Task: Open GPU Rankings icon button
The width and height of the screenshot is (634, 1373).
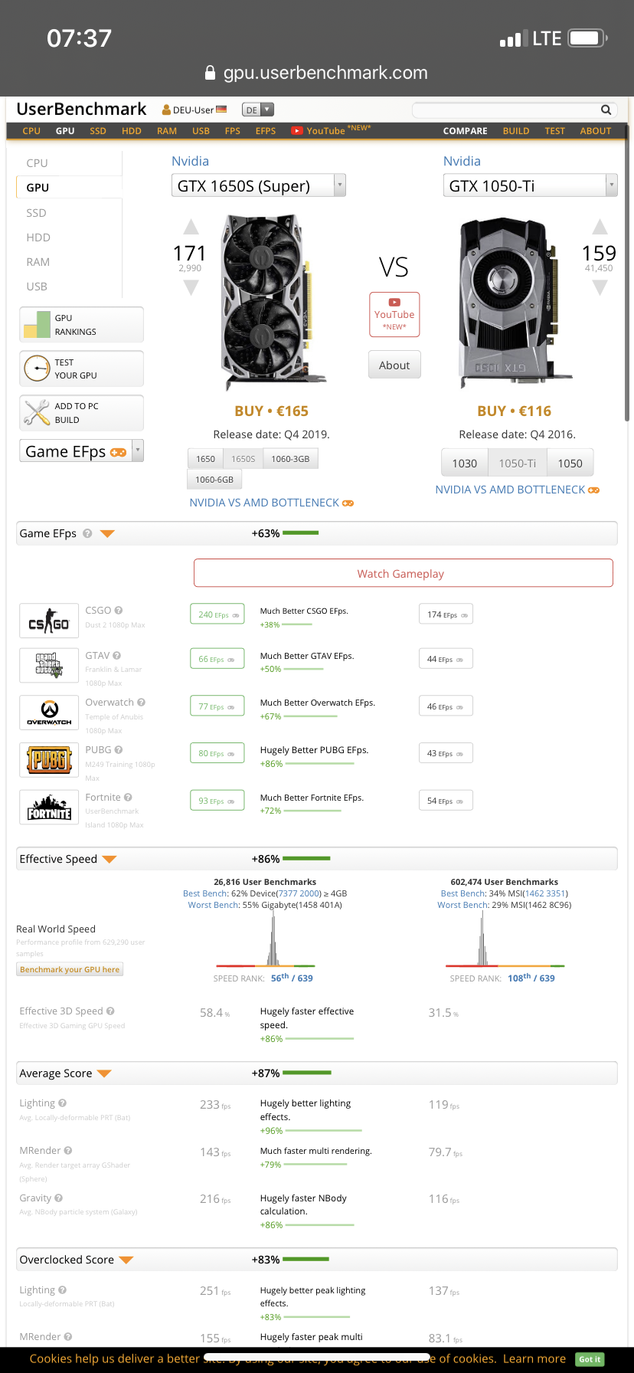Action: point(35,325)
